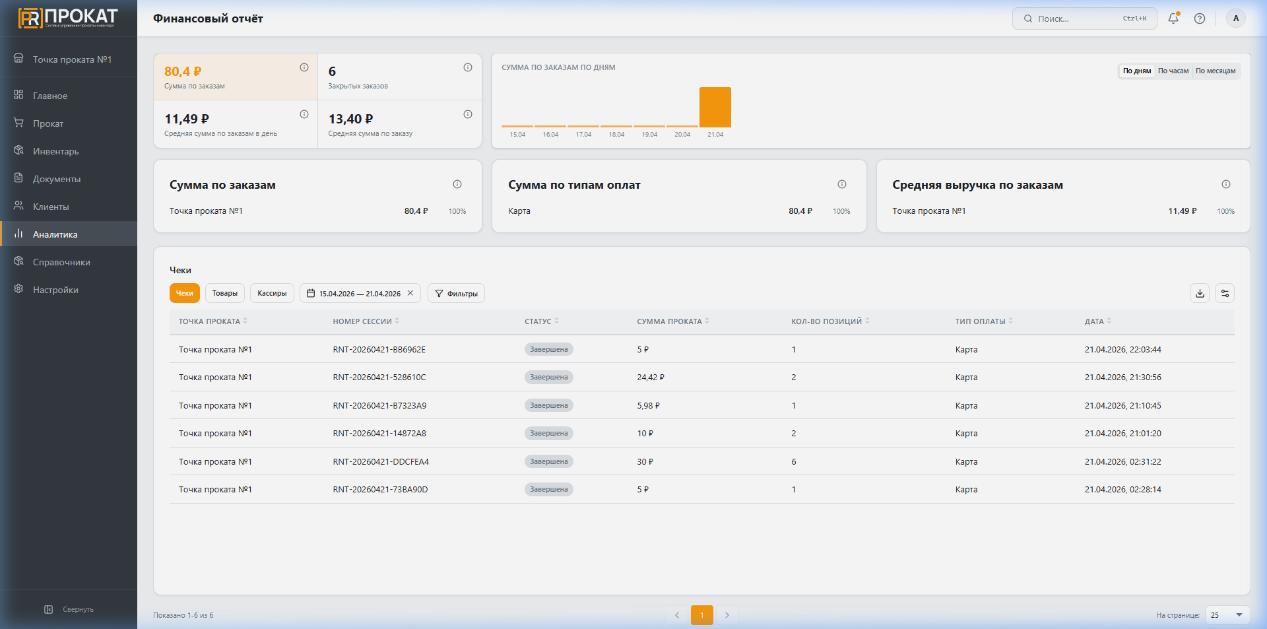Switch to the Товары tab

click(x=225, y=293)
